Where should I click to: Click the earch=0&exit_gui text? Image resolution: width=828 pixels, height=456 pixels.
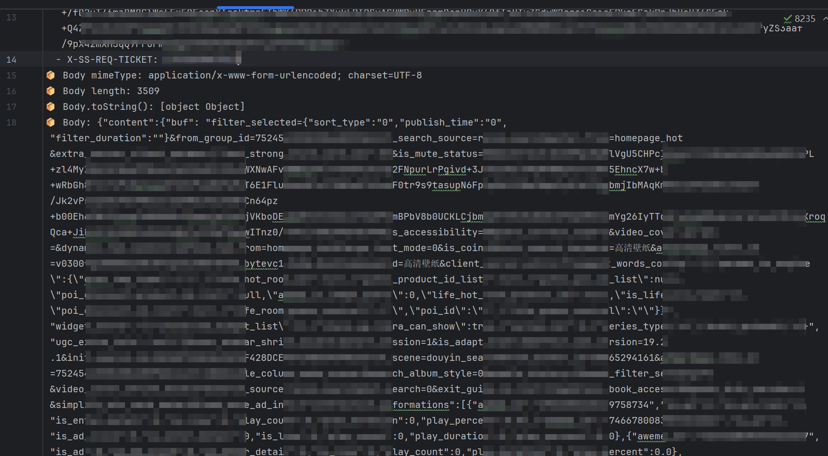(438, 389)
